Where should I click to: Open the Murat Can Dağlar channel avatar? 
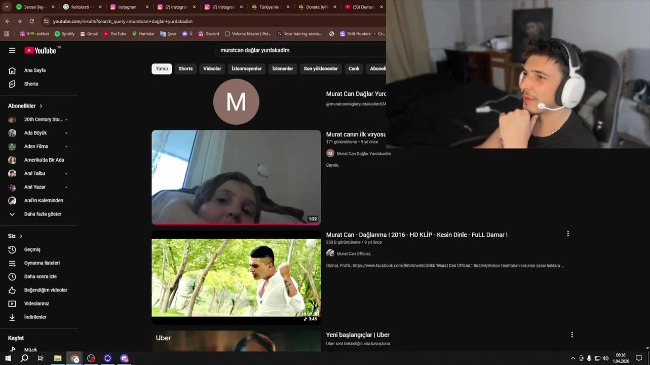[x=236, y=102]
